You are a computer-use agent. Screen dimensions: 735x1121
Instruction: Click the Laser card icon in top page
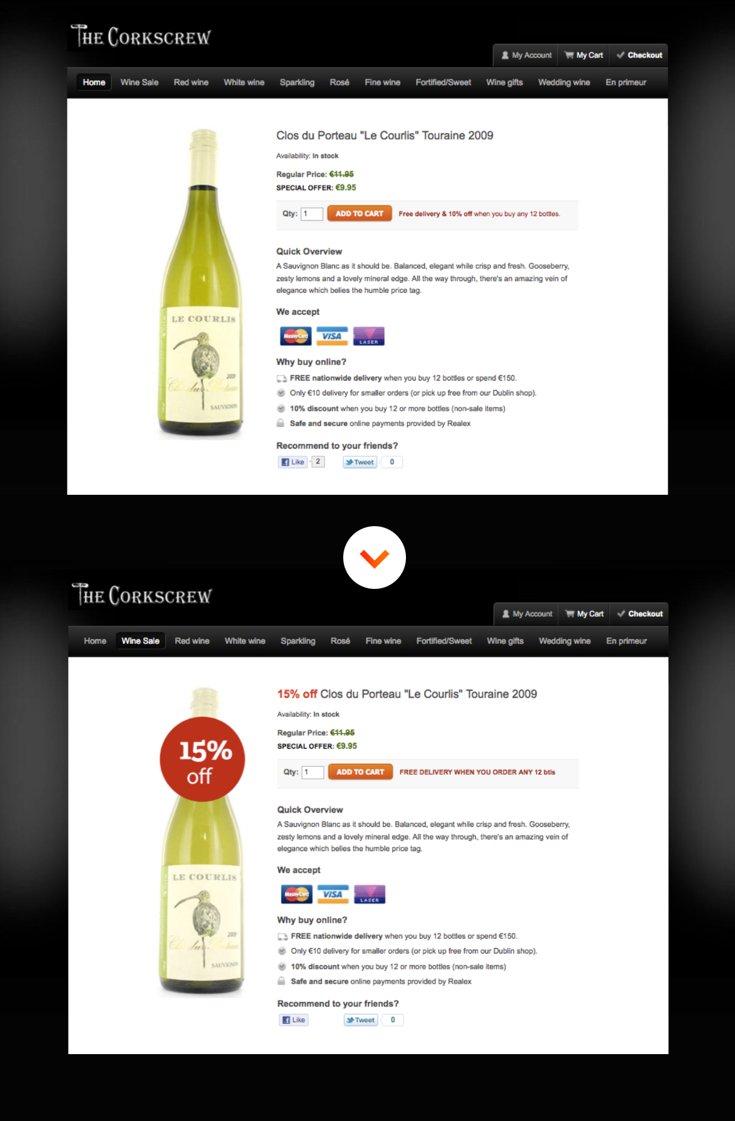coord(369,336)
